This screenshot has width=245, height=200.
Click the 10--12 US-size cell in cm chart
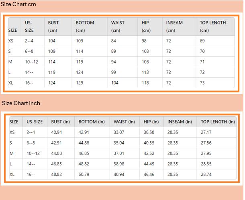coord(31,62)
